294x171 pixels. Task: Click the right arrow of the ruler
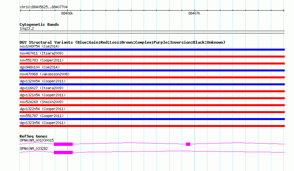point(284,11)
